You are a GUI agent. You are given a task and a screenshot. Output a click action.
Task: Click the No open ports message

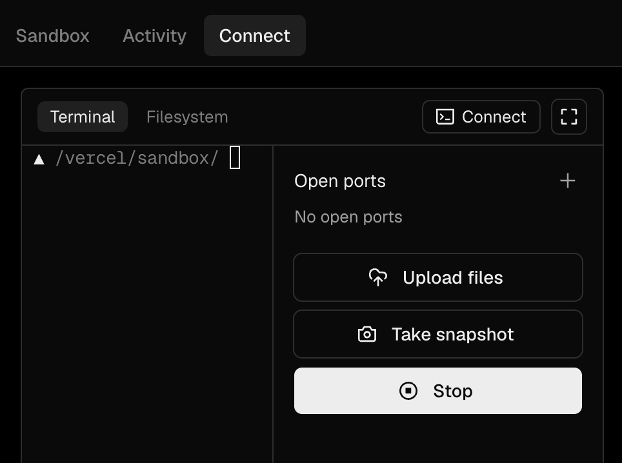pos(348,217)
